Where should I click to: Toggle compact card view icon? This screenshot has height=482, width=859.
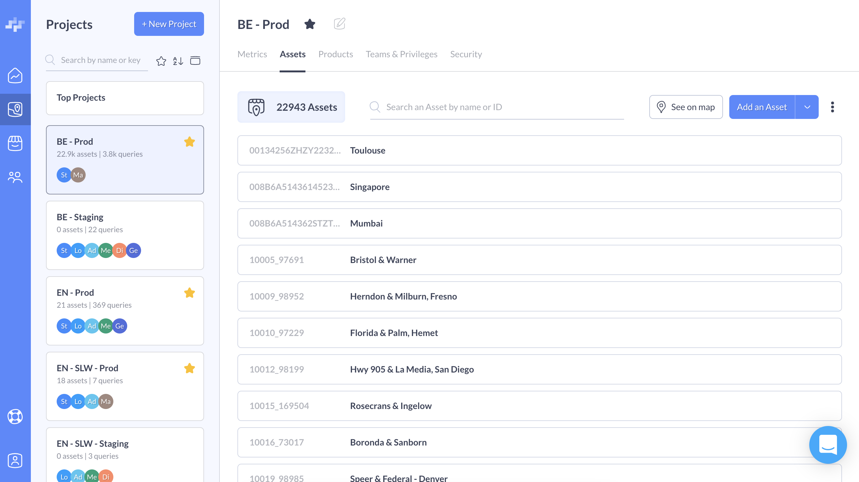tap(195, 61)
